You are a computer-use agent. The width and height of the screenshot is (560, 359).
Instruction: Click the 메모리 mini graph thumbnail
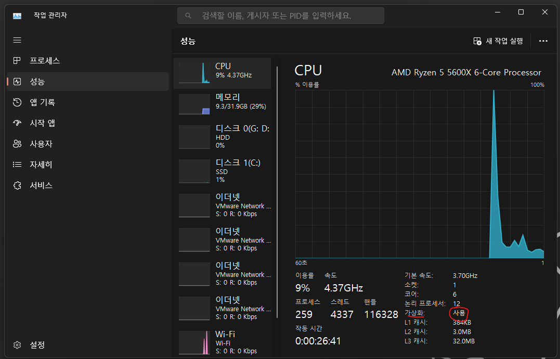(194, 104)
